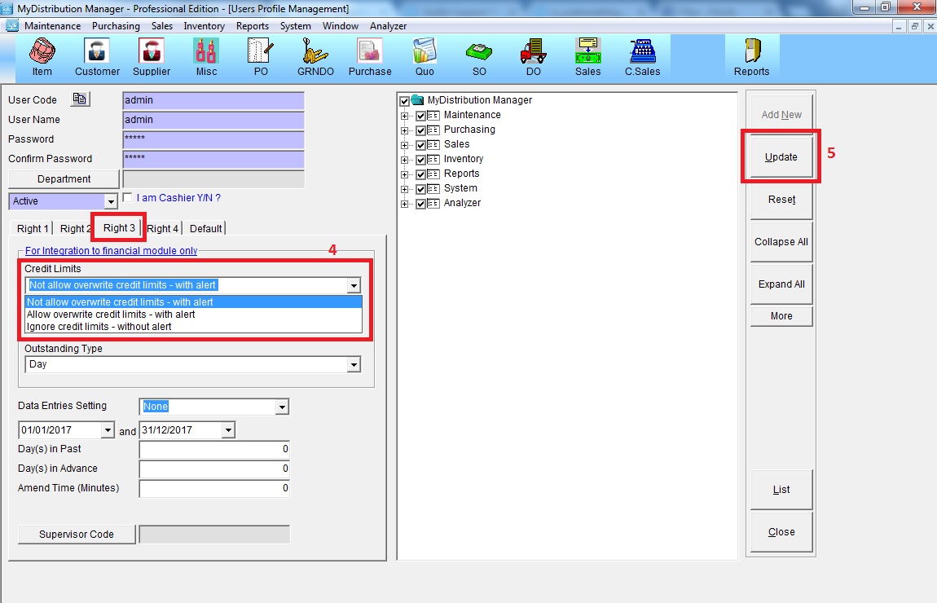Open the Reports toolbar icon
Viewport: 937px width, 603px height.
751,56
